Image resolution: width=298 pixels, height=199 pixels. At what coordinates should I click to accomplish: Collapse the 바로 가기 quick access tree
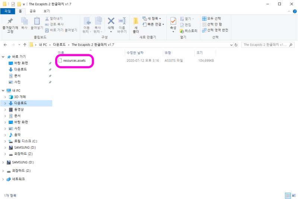click(x=3, y=57)
